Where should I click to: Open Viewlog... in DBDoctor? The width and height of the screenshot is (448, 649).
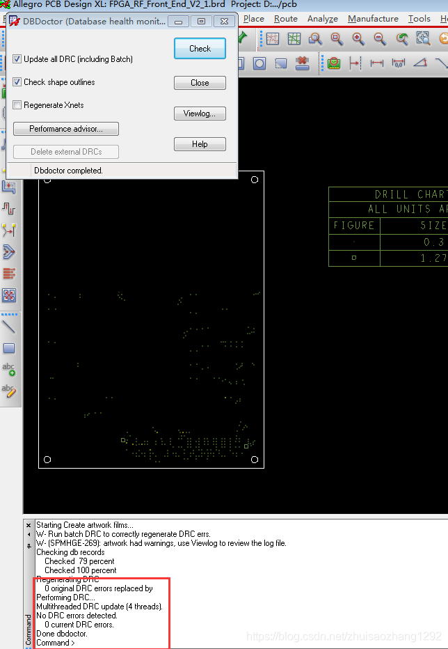(200, 114)
